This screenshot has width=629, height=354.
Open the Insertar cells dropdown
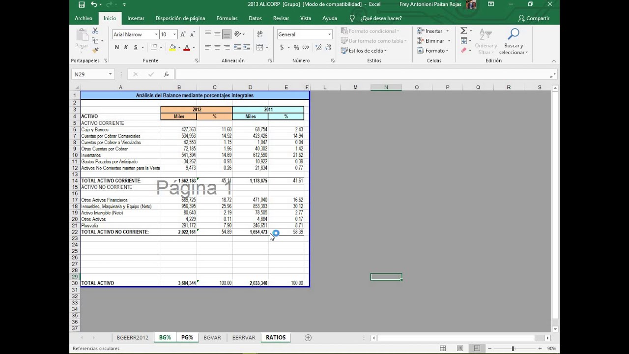point(447,31)
